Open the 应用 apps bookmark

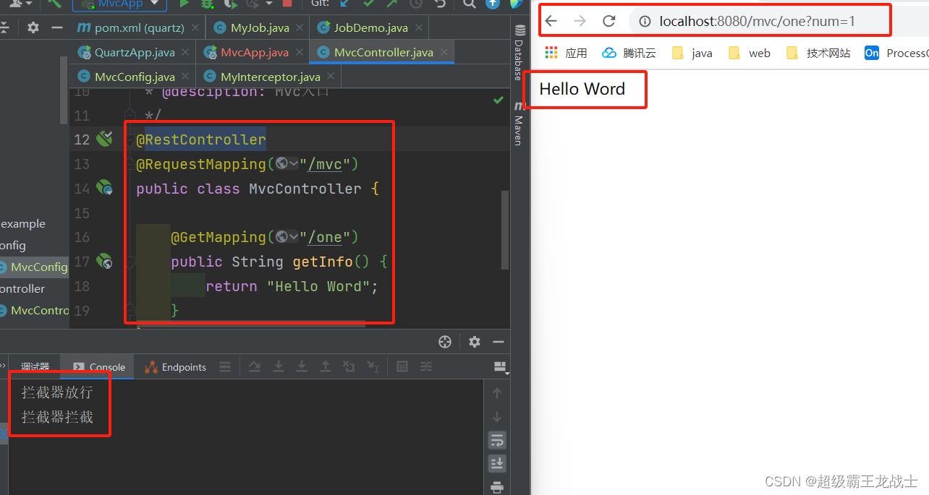tap(566, 53)
